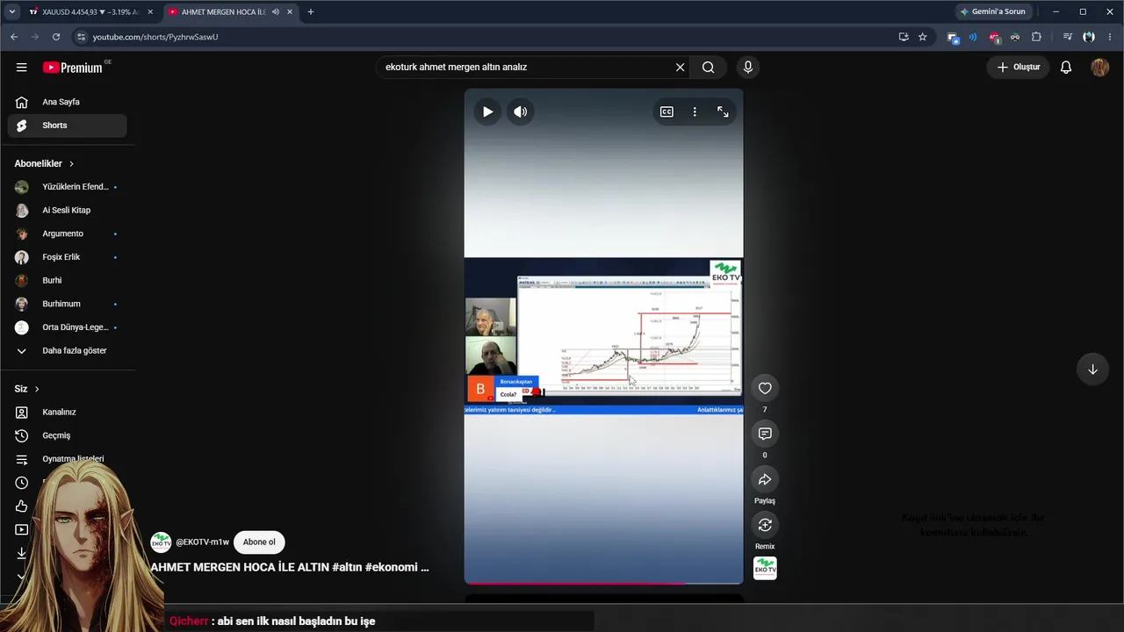Open Ana Sayfa in sidebar

(x=67, y=102)
